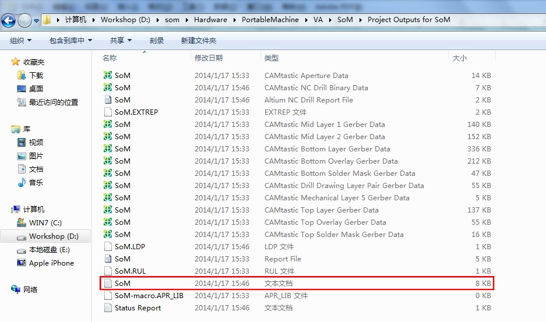Select the CAMtastic Top Layer Gerber file icon
The width and height of the screenshot is (546, 322).
[x=108, y=210]
